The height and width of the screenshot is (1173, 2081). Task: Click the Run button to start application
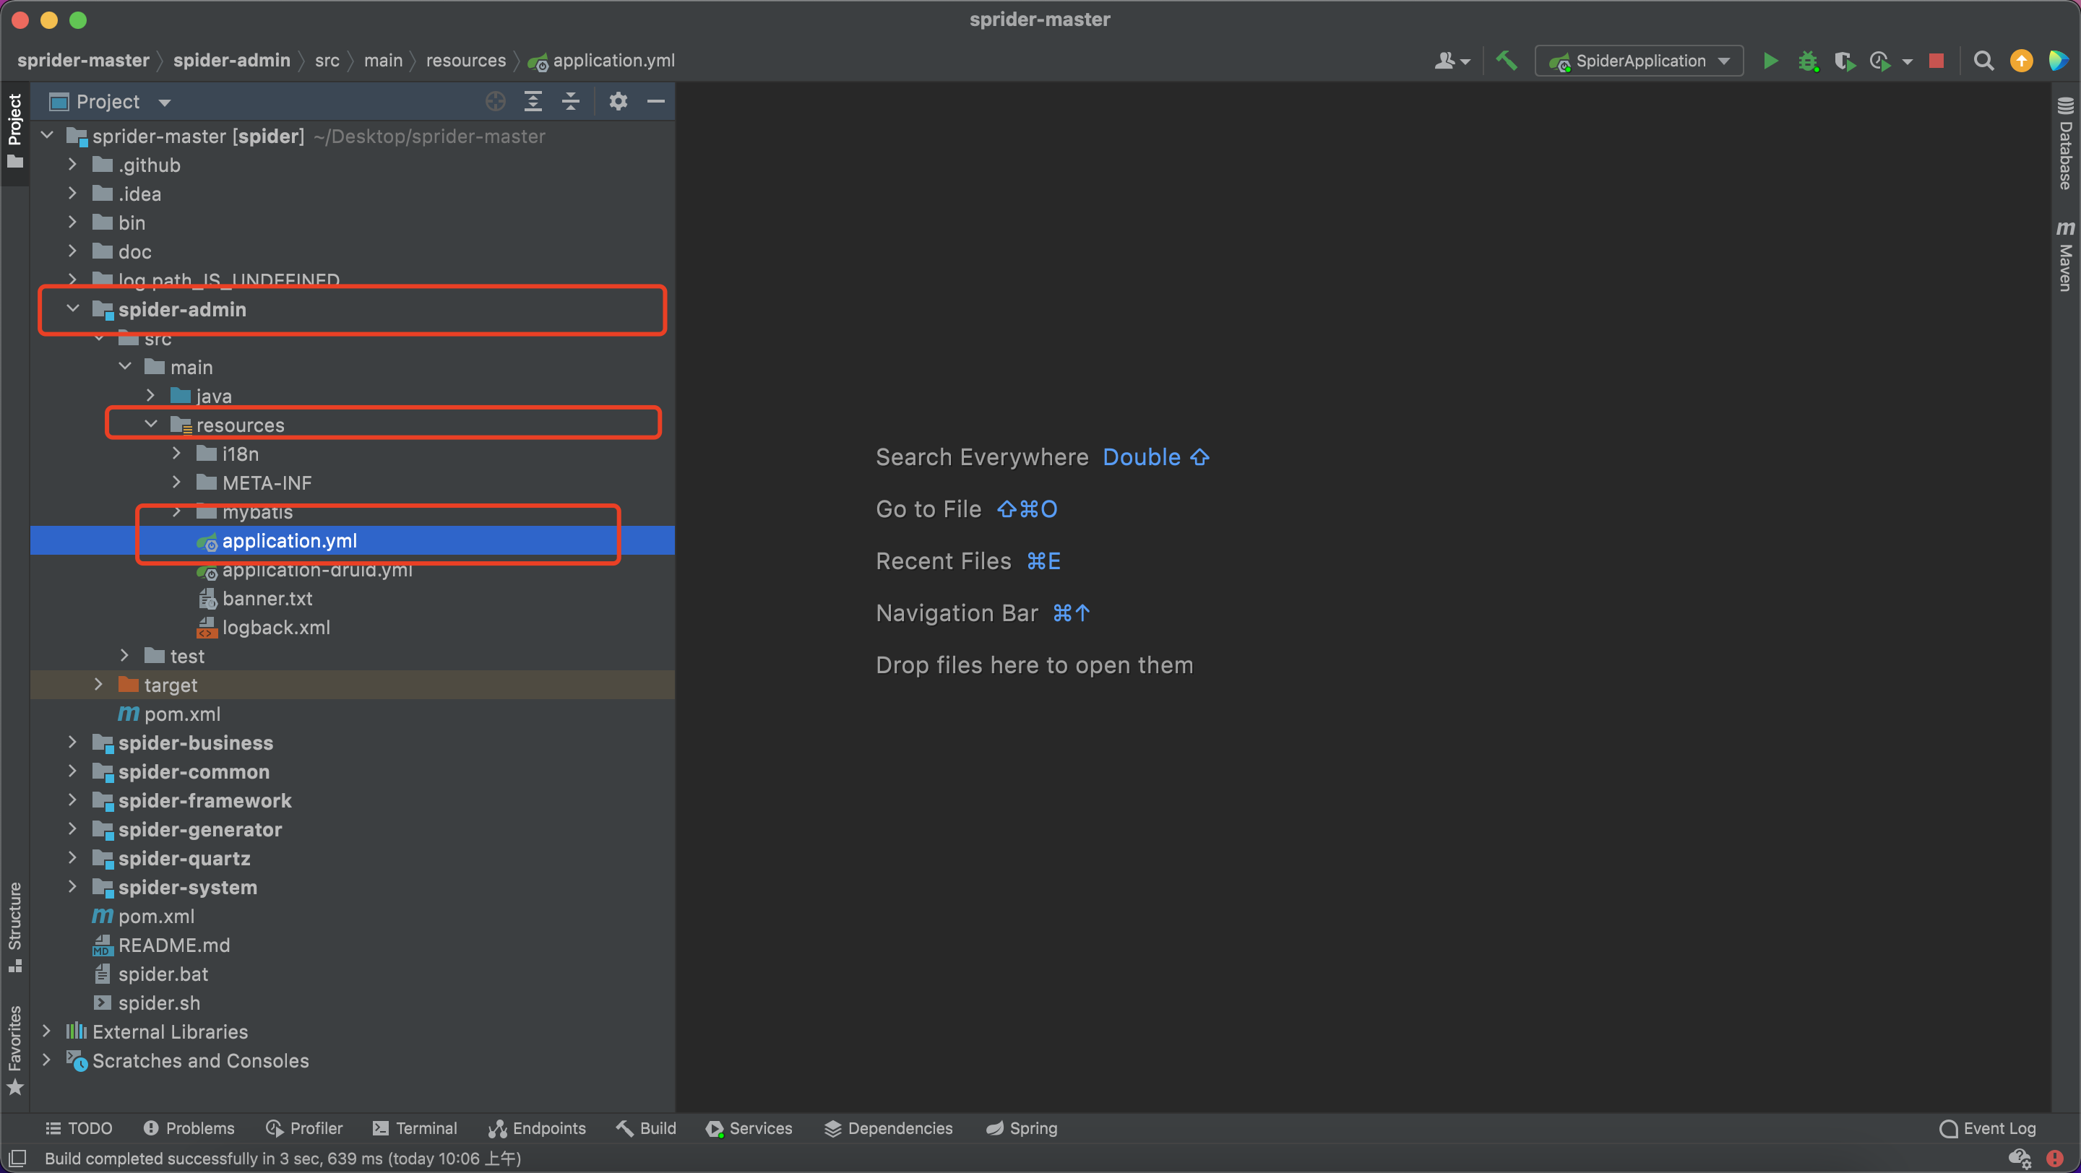1771,60
